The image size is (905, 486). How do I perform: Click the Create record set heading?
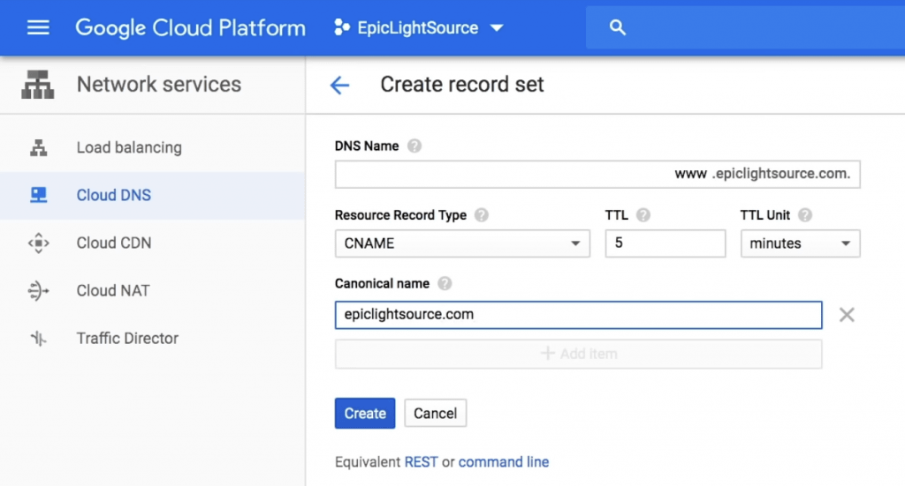coord(461,85)
